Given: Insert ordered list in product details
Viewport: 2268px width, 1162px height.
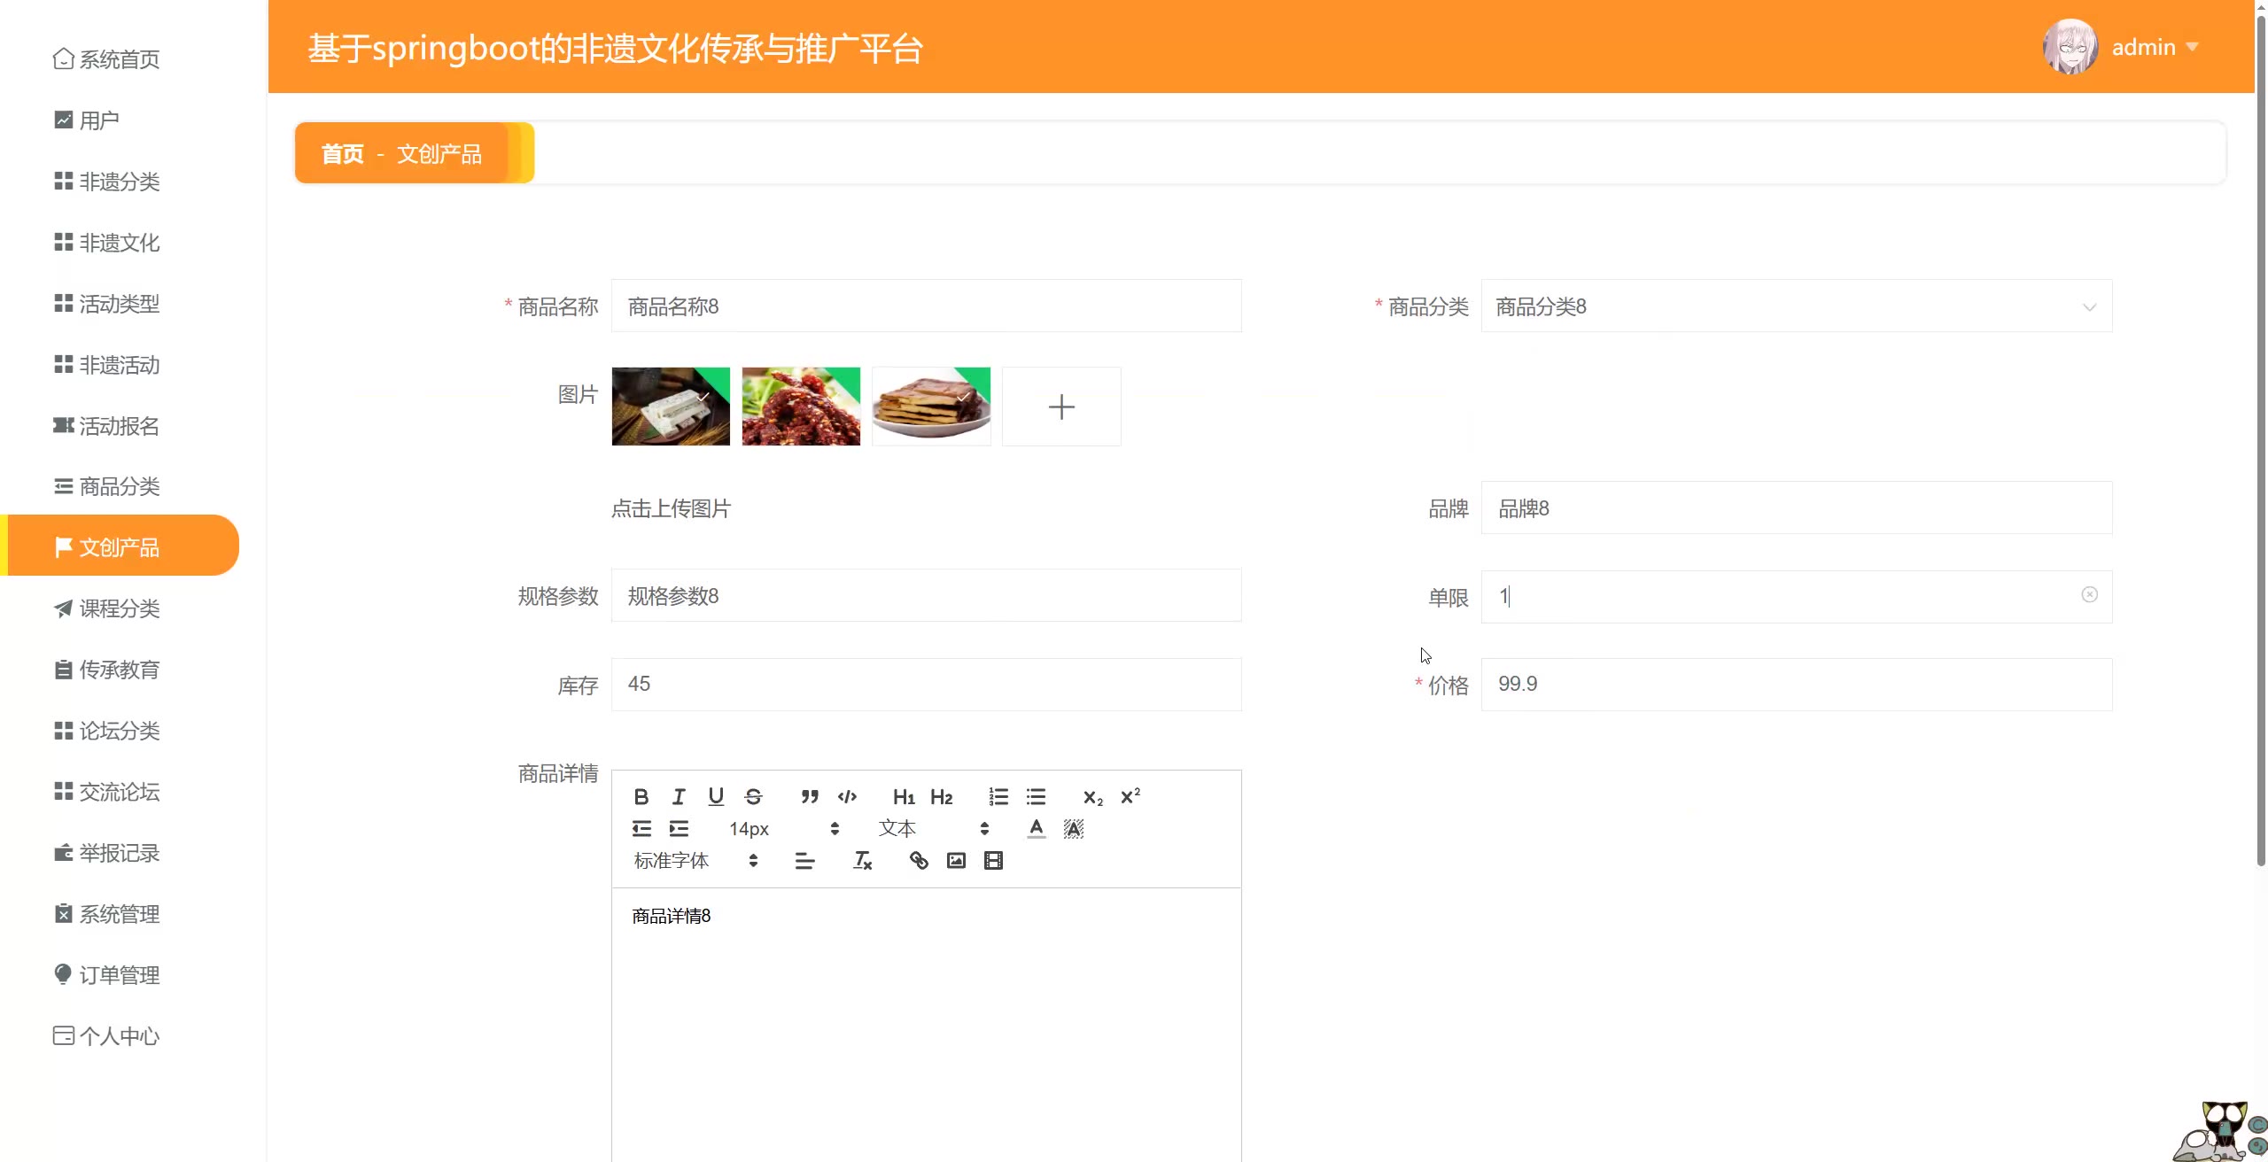Looking at the screenshot, I should pos(998,796).
